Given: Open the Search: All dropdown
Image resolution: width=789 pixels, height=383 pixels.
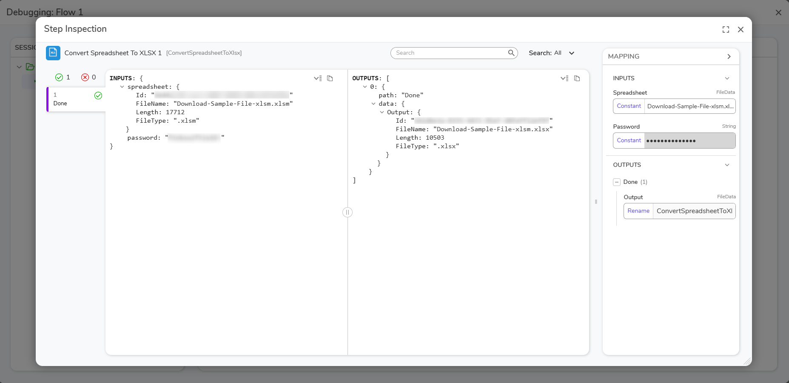Looking at the screenshot, I should coord(552,53).
